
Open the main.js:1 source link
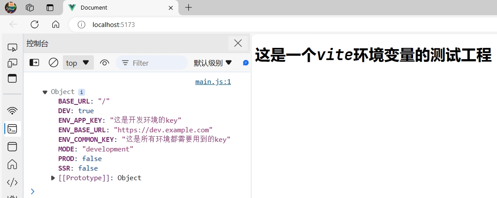213,81
